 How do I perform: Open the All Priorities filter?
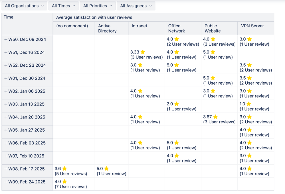[x=98, y=6]
